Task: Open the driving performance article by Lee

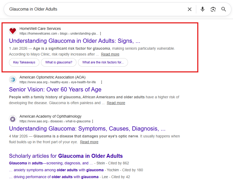Action: [x=54, y=177]
